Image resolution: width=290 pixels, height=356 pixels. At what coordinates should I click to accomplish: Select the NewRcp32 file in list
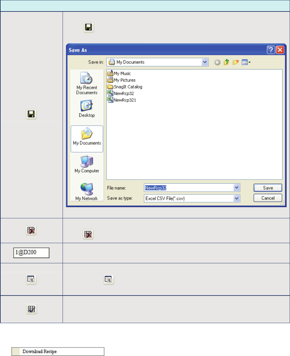click(x=121, y=93)
